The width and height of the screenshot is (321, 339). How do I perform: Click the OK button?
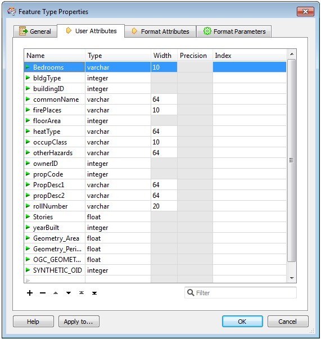242,322
